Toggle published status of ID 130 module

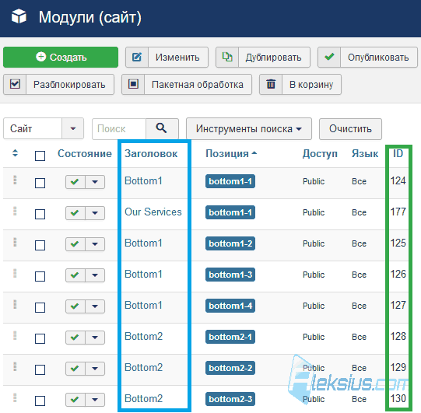[75, 400]
